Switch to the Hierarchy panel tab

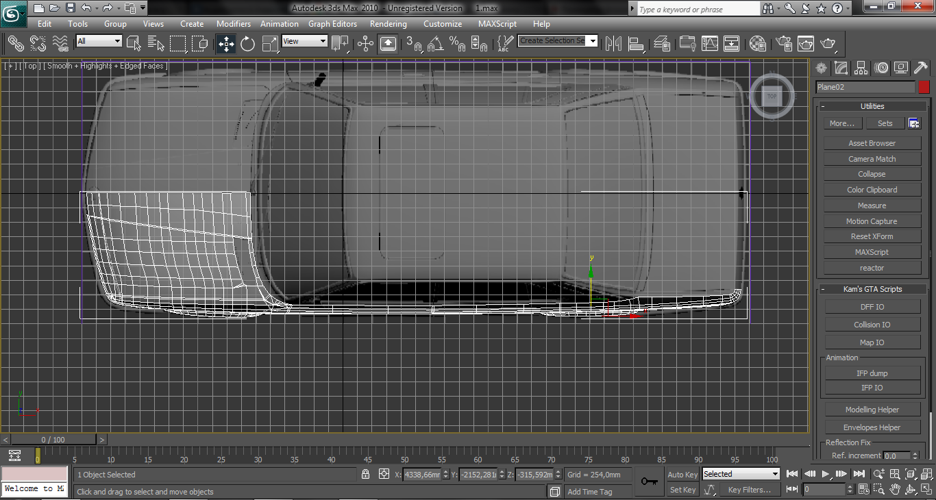(861, 67)
